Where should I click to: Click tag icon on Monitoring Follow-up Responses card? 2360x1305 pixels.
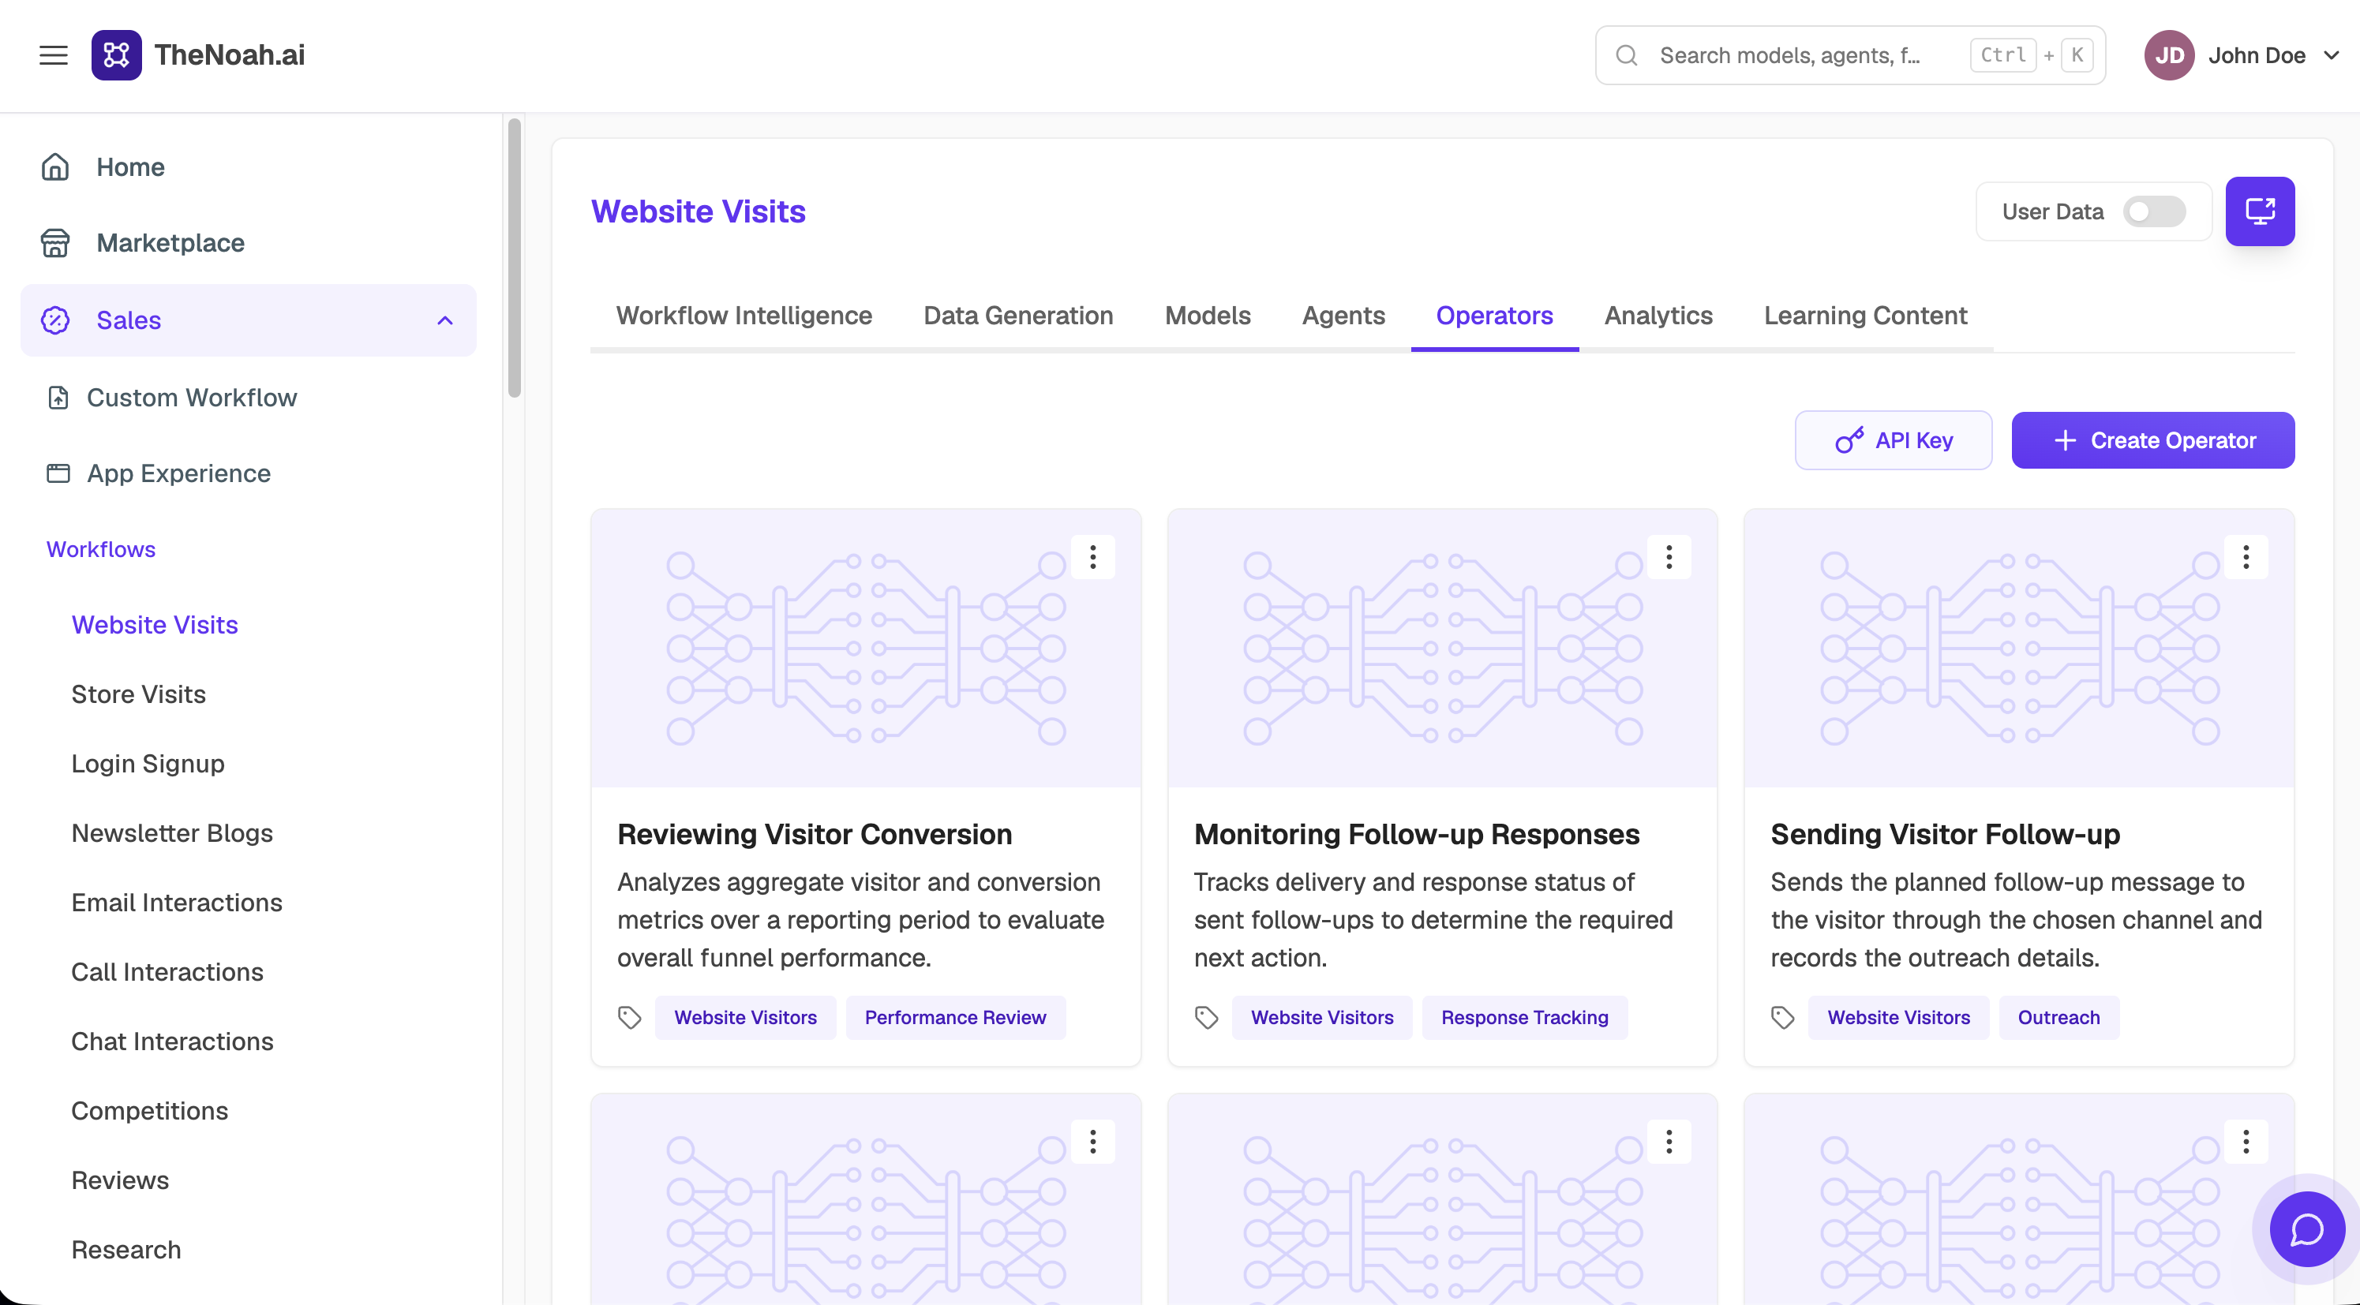click(x=1207, y=1018)
